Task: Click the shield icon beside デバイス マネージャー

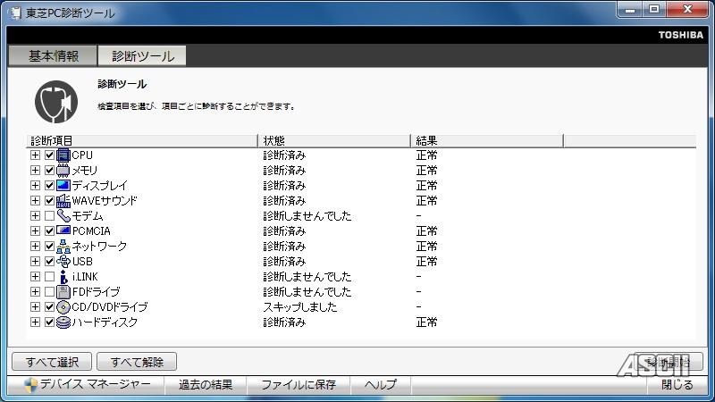Action: [x=30, y=385]
